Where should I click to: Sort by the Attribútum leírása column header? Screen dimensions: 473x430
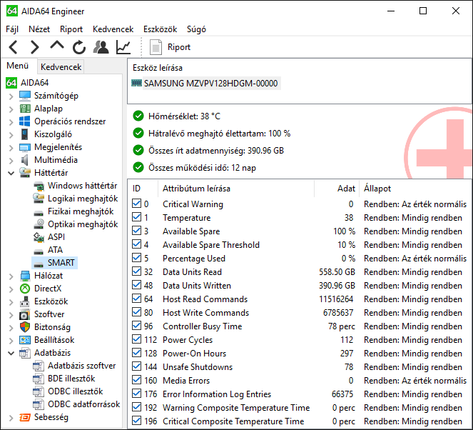click(196, 189)
